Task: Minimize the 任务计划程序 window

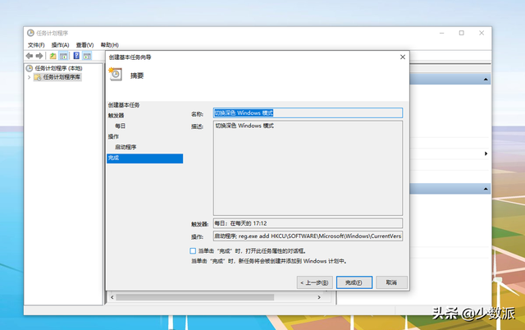Action: click(x=442, y=33)
